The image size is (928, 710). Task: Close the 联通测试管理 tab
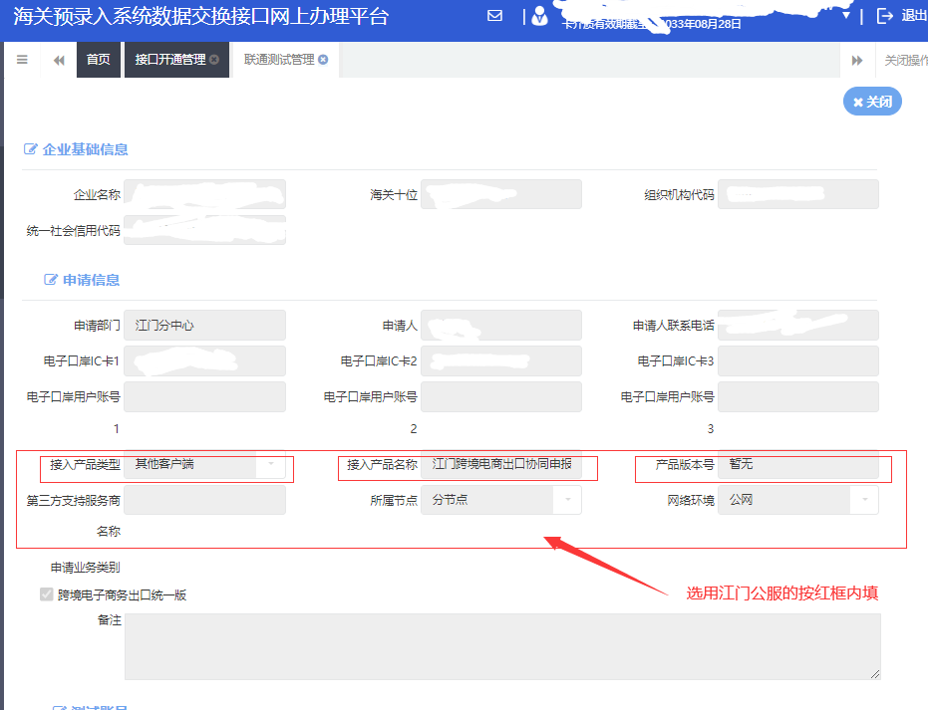click(x=323, y=60)
